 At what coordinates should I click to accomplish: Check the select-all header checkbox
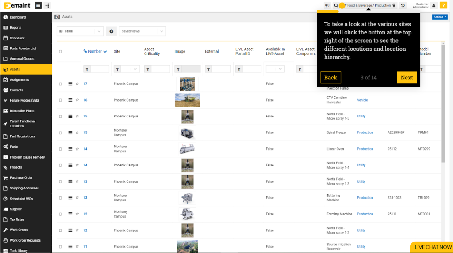[x=61, y=52]
